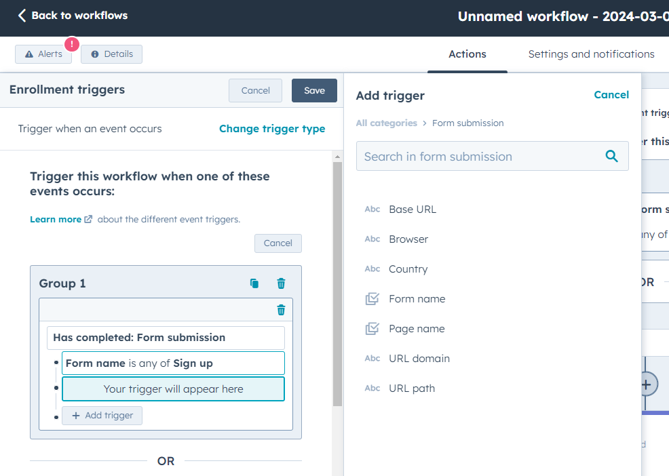Click the enumeration icon next to Form name
Screen dimensions: 669x476
coord(372,298)
